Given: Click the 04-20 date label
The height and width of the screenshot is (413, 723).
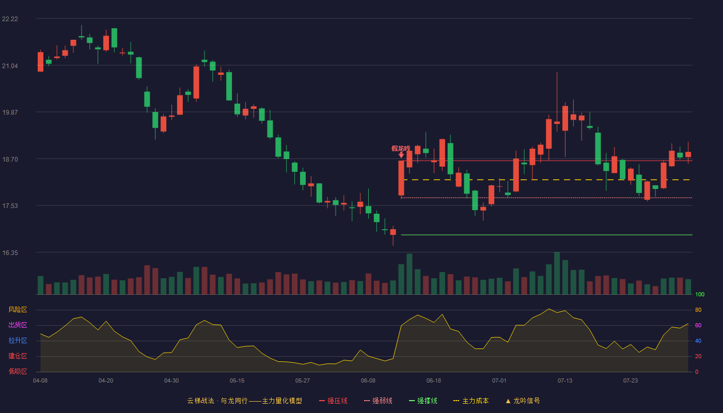Looking at the screenshot, I should (x=106, y=380).
